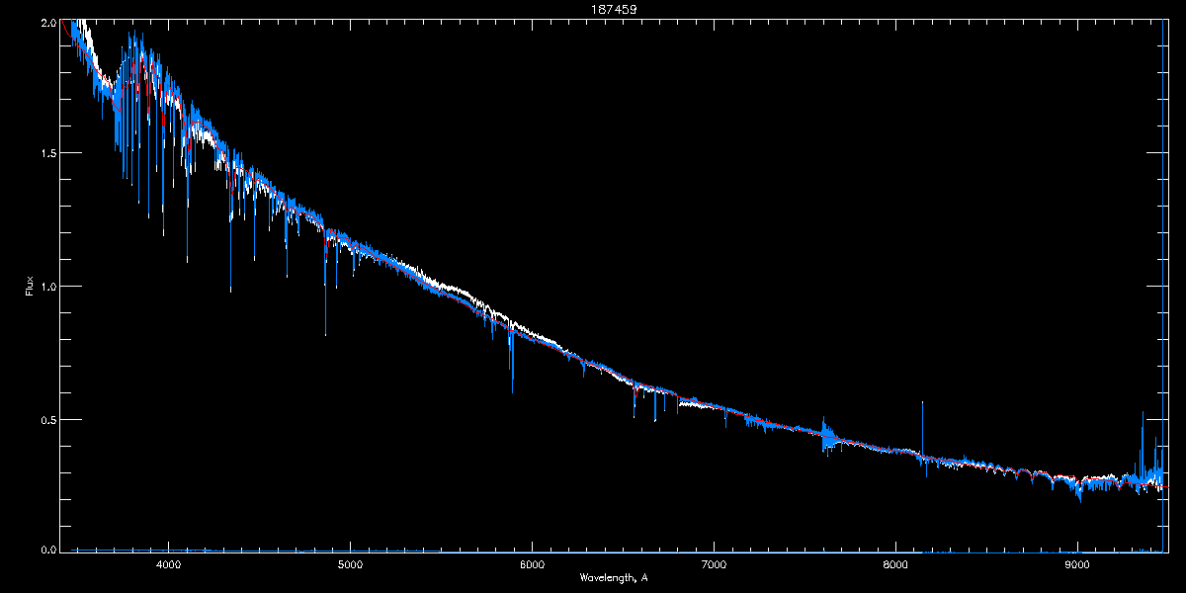Image resolution: width=1186 pixels, height=593 pixels.
Task: Click the 0.0 flux axis label
Action: [49, 549]
